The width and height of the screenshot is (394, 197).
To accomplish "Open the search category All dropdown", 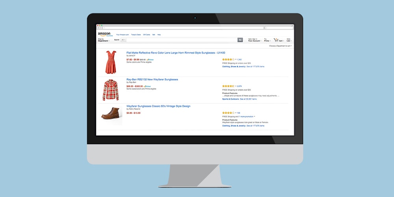I will pyautogui.click(x=123, y=40).
